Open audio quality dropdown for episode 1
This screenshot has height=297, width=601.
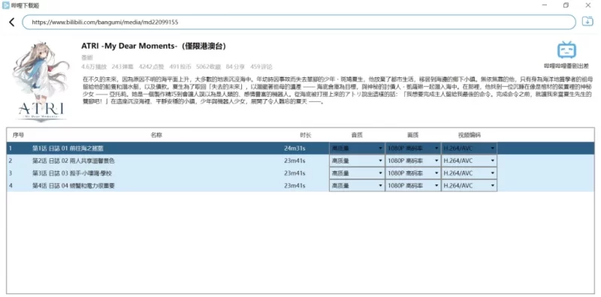357,148
